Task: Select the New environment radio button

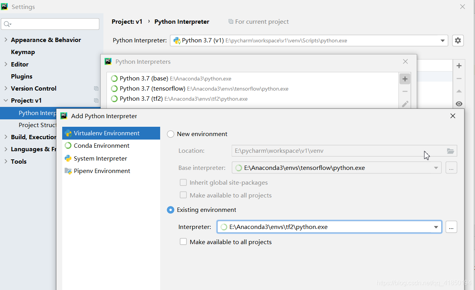Action: point(171,134)
